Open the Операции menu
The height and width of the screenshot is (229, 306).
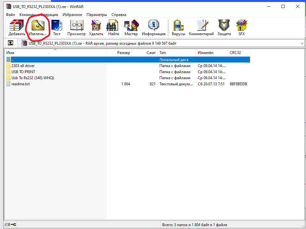pyautogui.click(x=49, y=15)
